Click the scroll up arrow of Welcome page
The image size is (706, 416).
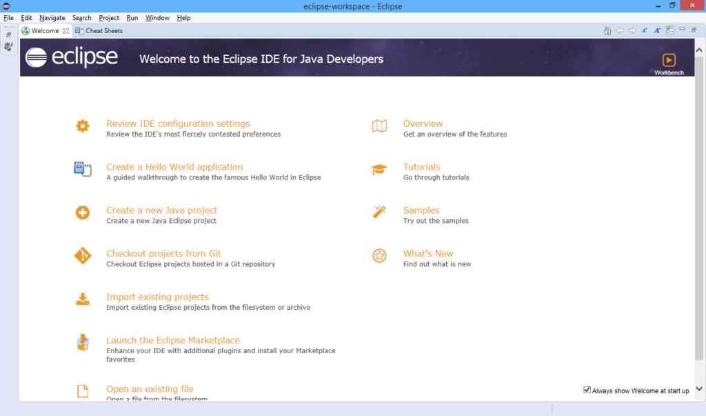click(x=699, y=50)
